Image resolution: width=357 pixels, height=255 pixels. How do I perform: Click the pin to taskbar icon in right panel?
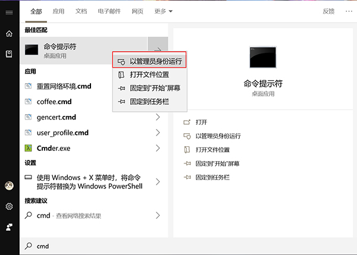pos(187,177)
